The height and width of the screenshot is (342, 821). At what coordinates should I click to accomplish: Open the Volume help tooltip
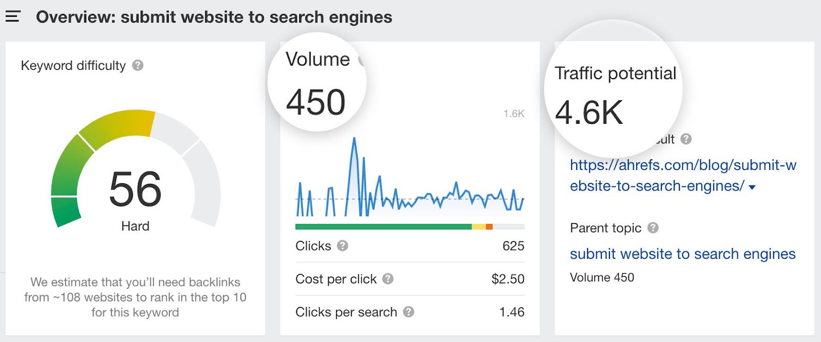click(362, 60)
